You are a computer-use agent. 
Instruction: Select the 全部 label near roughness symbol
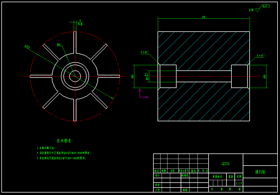point(251,10)
